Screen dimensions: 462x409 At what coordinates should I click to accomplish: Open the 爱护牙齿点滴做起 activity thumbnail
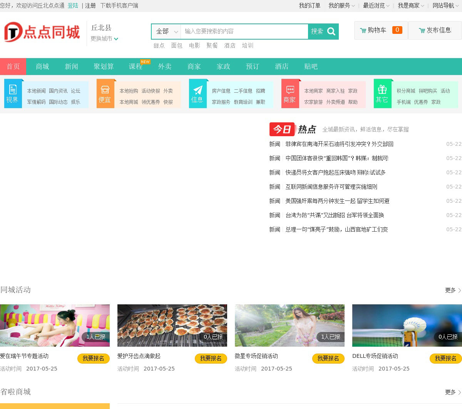point(172,326)
